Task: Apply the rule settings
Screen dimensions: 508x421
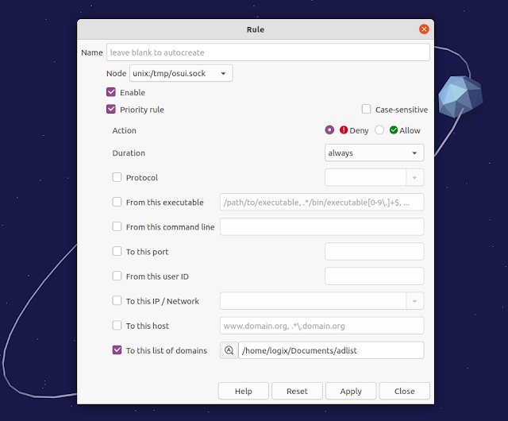Action: point(351,391)
